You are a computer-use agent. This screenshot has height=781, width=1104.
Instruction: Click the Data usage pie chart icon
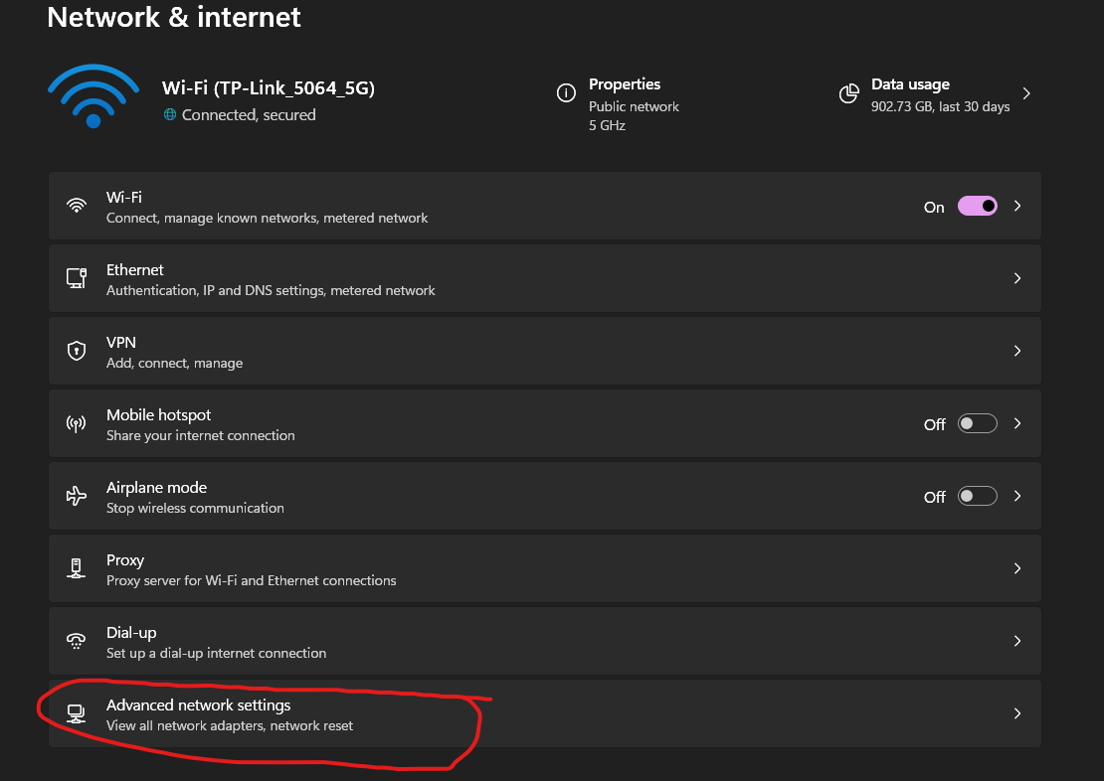tap(849, 93)
